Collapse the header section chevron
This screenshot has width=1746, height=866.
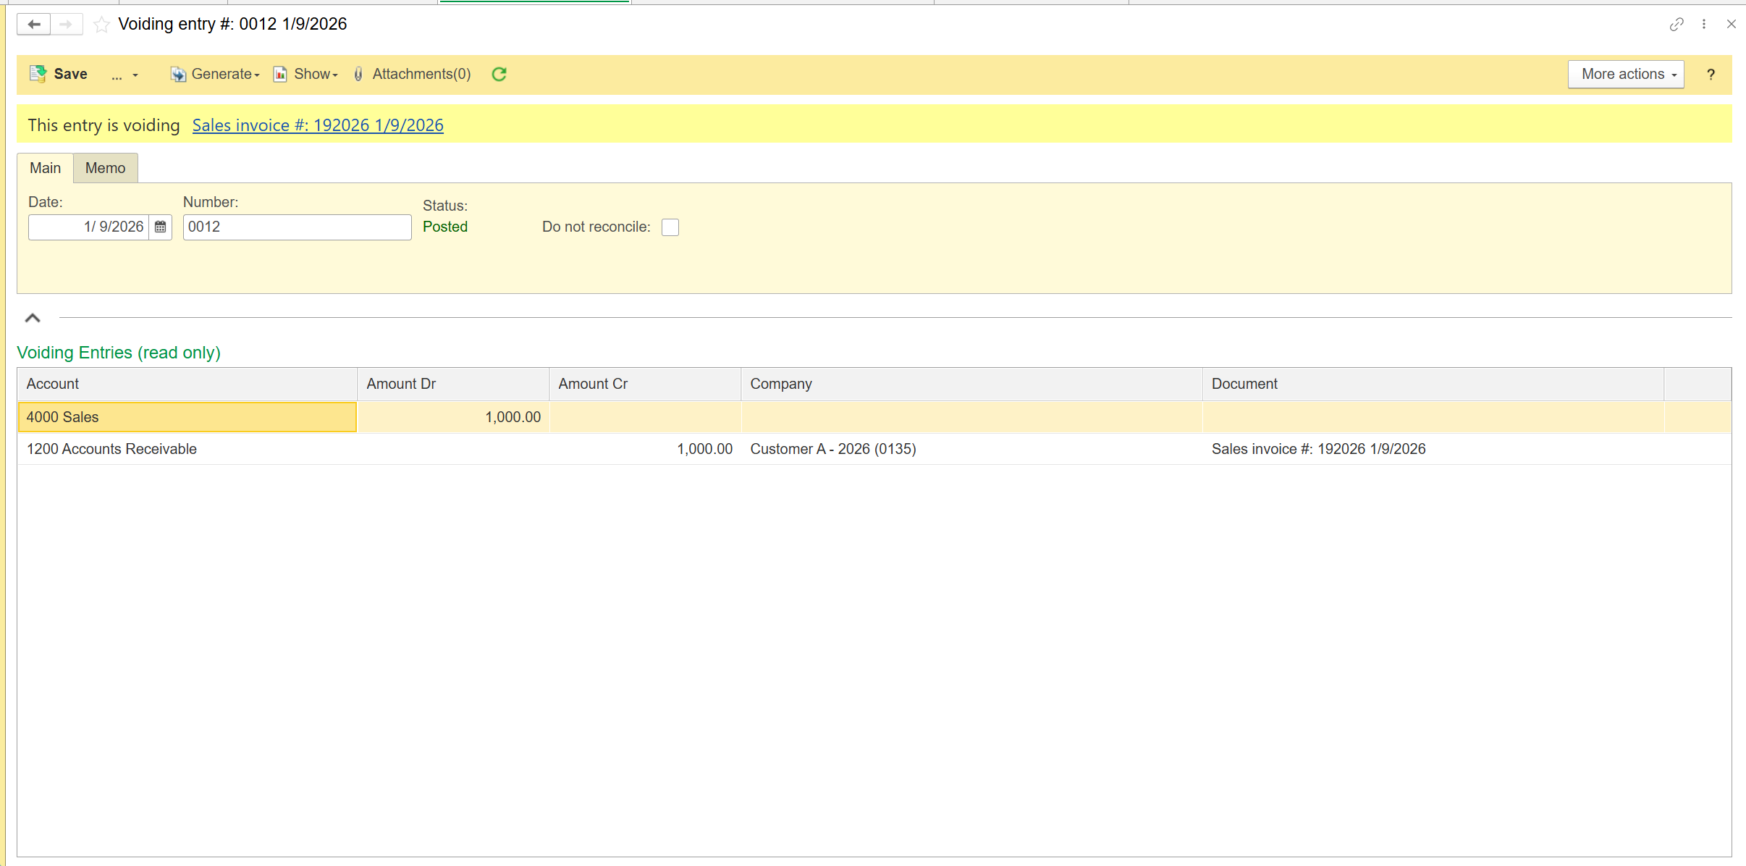pyautogui.click(x=33, y=318)
